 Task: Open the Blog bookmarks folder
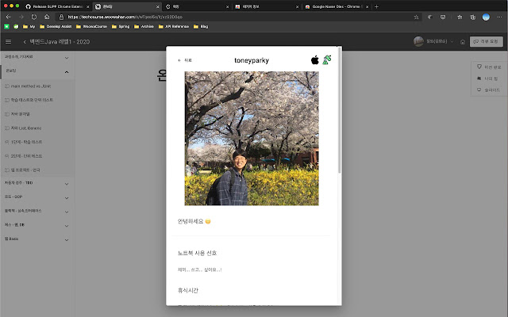(x=201, y=26)
